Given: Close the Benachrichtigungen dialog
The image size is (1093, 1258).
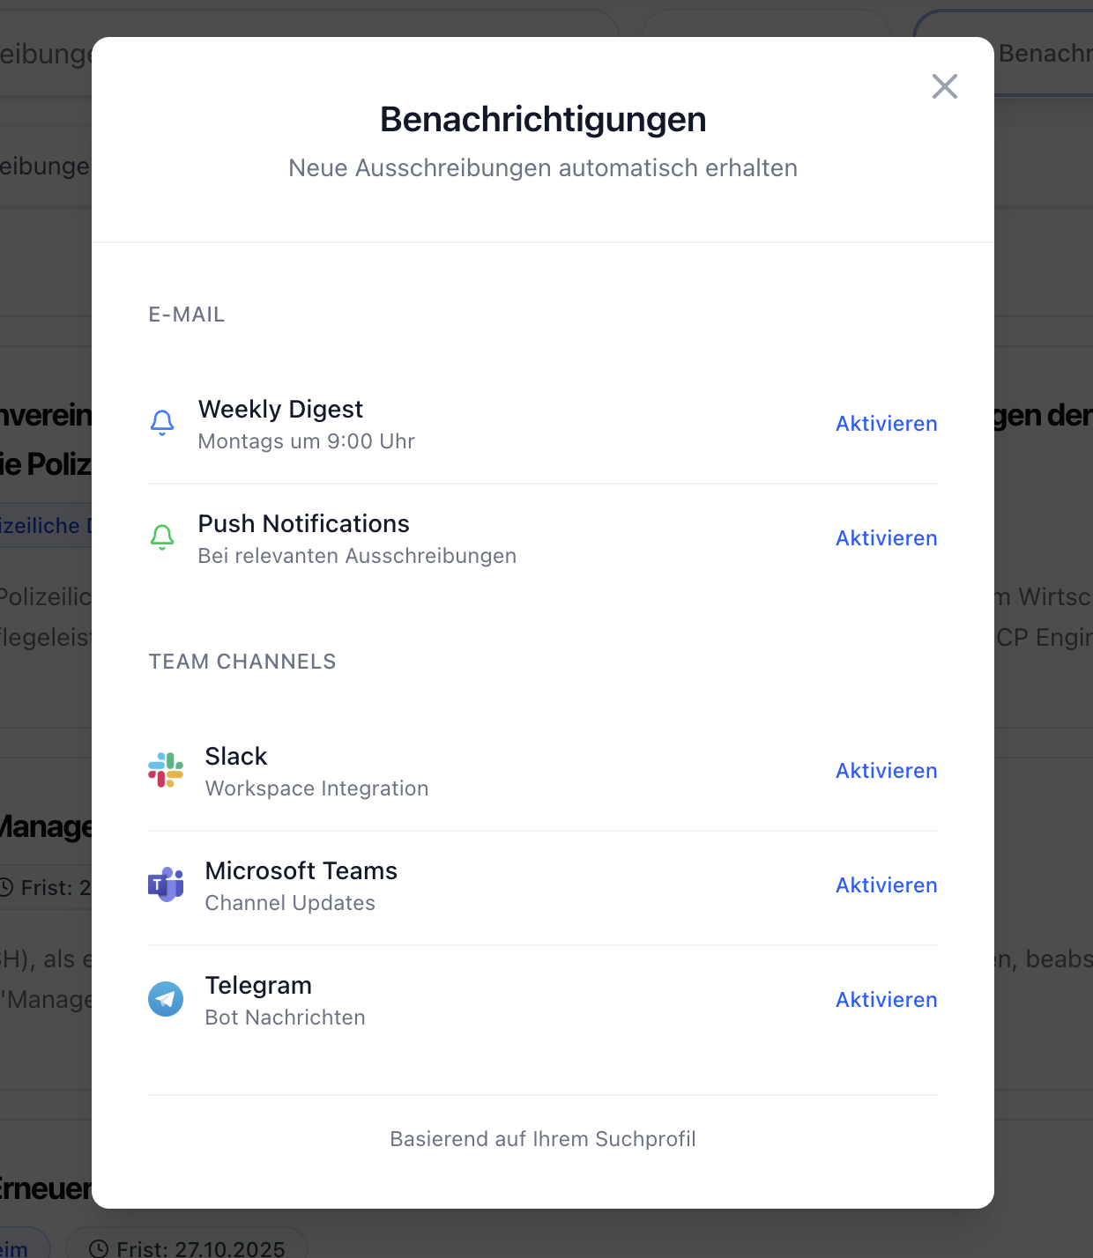Looking at the screenshot, I should coord(944,86).
